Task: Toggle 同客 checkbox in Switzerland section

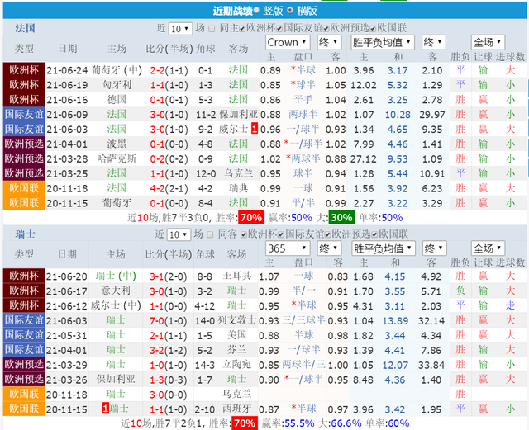Action: click(x=210, y=234)
